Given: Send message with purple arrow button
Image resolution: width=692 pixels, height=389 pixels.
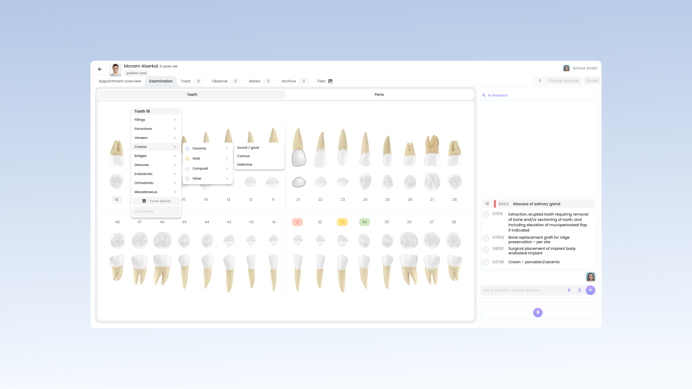Looking at the screenshot, I should [590, 290].
